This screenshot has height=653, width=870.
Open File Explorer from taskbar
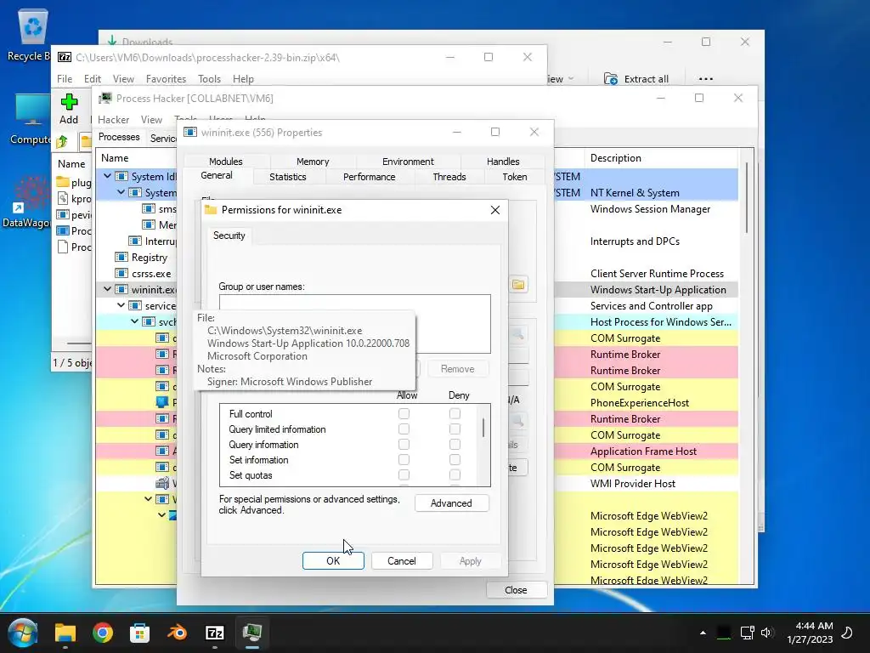65,633
